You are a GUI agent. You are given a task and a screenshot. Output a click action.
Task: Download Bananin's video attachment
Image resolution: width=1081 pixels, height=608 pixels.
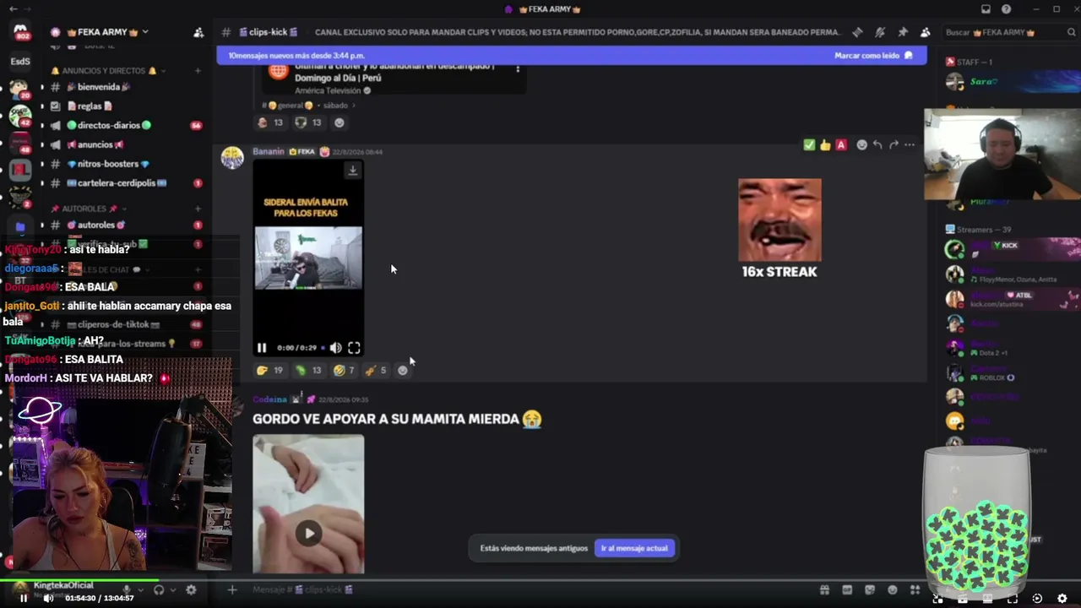coord(353,171)
